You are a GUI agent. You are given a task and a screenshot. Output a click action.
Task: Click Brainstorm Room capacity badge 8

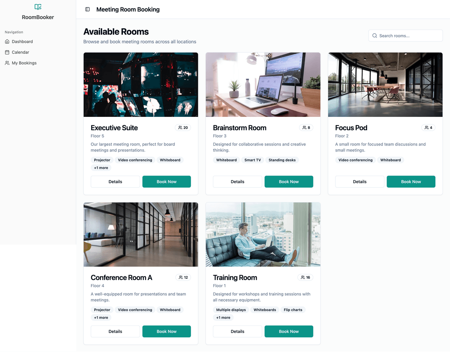[306, 128]
